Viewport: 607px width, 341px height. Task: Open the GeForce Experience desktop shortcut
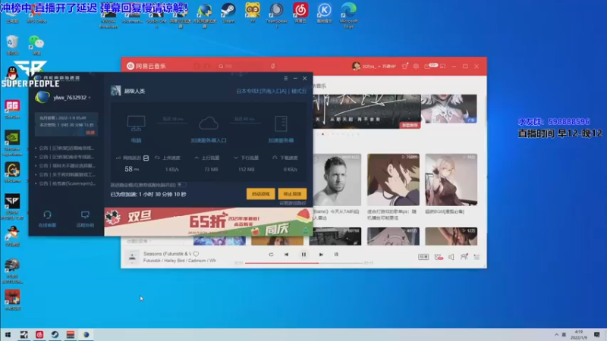click(x=12, y=143)
